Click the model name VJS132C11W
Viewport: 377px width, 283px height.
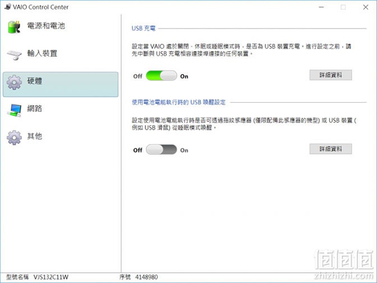coord(50,277)
